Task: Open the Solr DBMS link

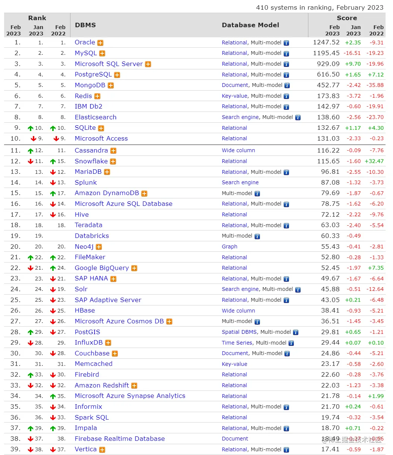Action: tap(81, 289)
